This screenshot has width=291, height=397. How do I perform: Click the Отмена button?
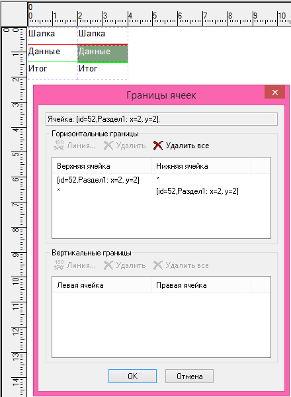click(x=189, y=376)
